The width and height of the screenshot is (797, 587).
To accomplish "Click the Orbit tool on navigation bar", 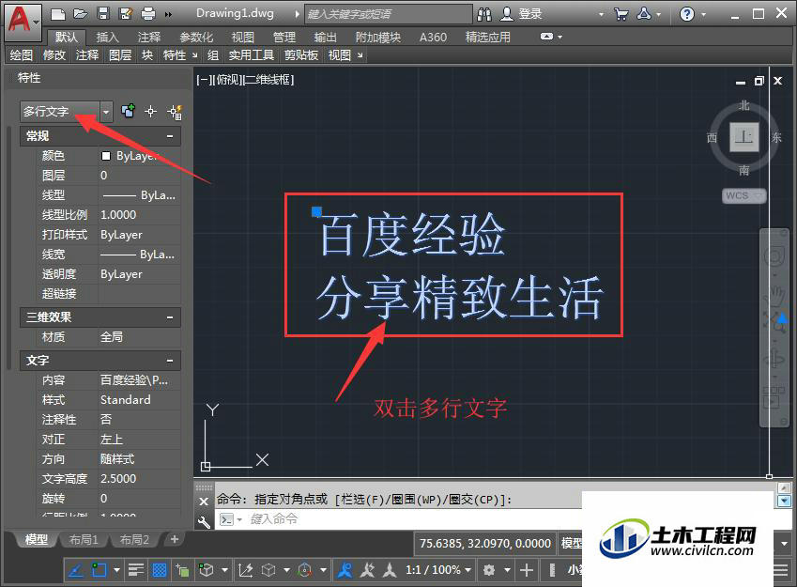I will [x=774, y=359].
